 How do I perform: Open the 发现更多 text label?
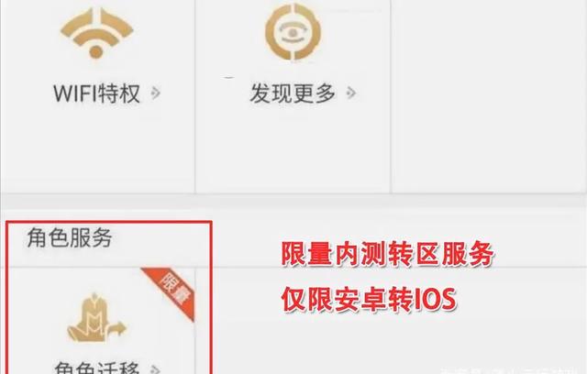pos(293,93)
